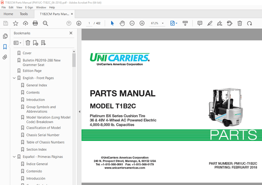Open the bookmarks options dropdown

tap(17, 43)
